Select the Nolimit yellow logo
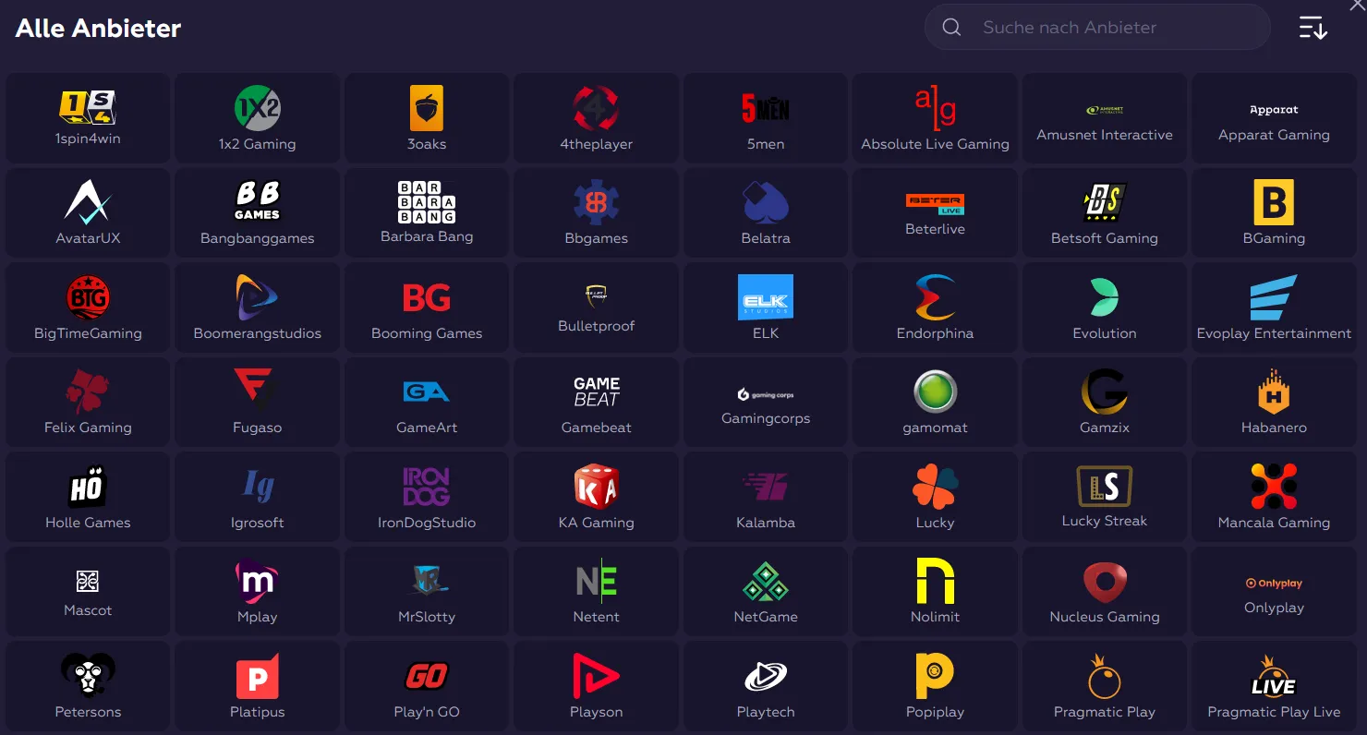Screen dimensions: 1367x735 pyautogui.click(x=935, y=581)
